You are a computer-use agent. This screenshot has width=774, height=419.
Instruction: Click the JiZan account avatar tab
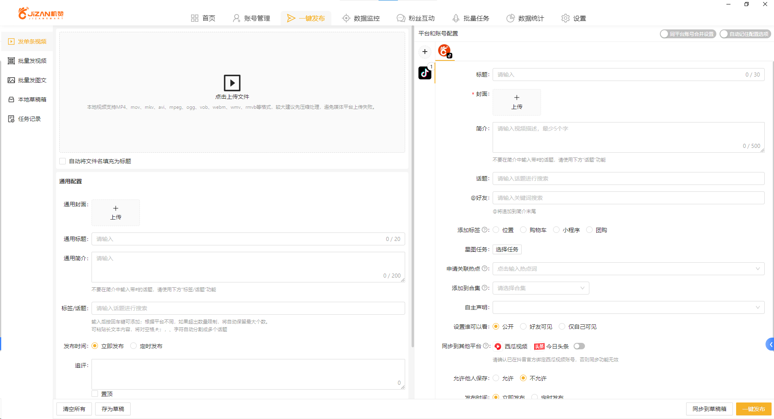tap(445, 51)
